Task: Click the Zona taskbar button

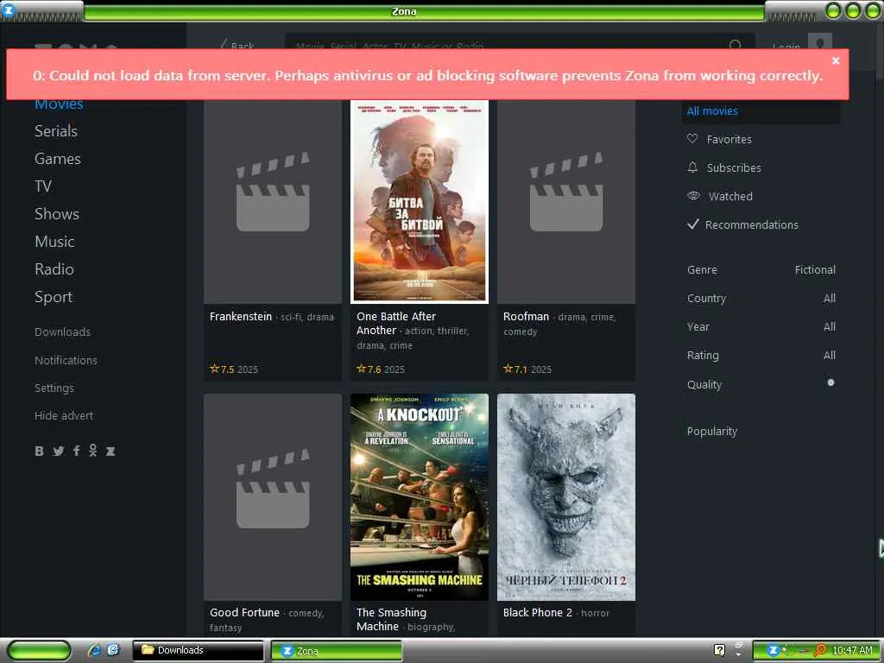Action: click(x=337, y=651)
